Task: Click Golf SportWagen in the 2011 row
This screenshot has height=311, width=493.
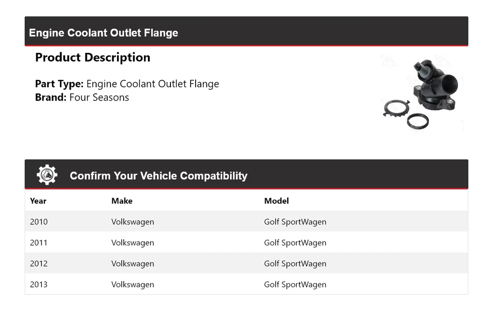Action: pos(295,243)
